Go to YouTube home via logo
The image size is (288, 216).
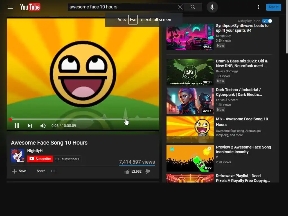pos(30,7)
